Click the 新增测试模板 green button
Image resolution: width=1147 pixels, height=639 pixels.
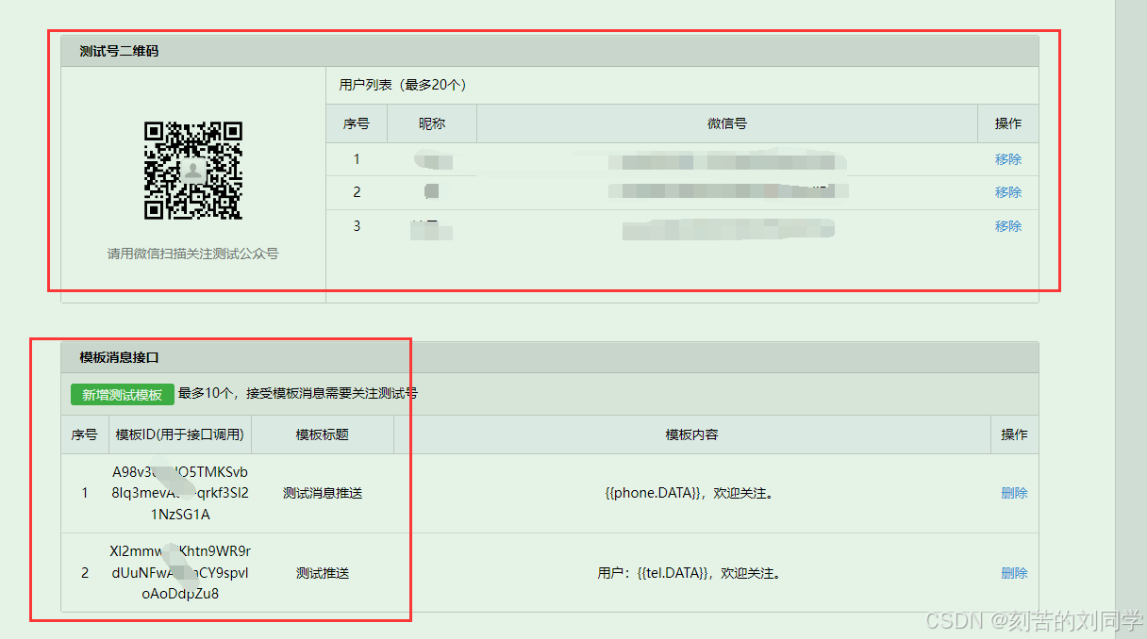click(x=122, y=394)
